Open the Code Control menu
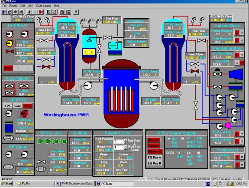This screenshot has width=249, height=188. point(43,6)
